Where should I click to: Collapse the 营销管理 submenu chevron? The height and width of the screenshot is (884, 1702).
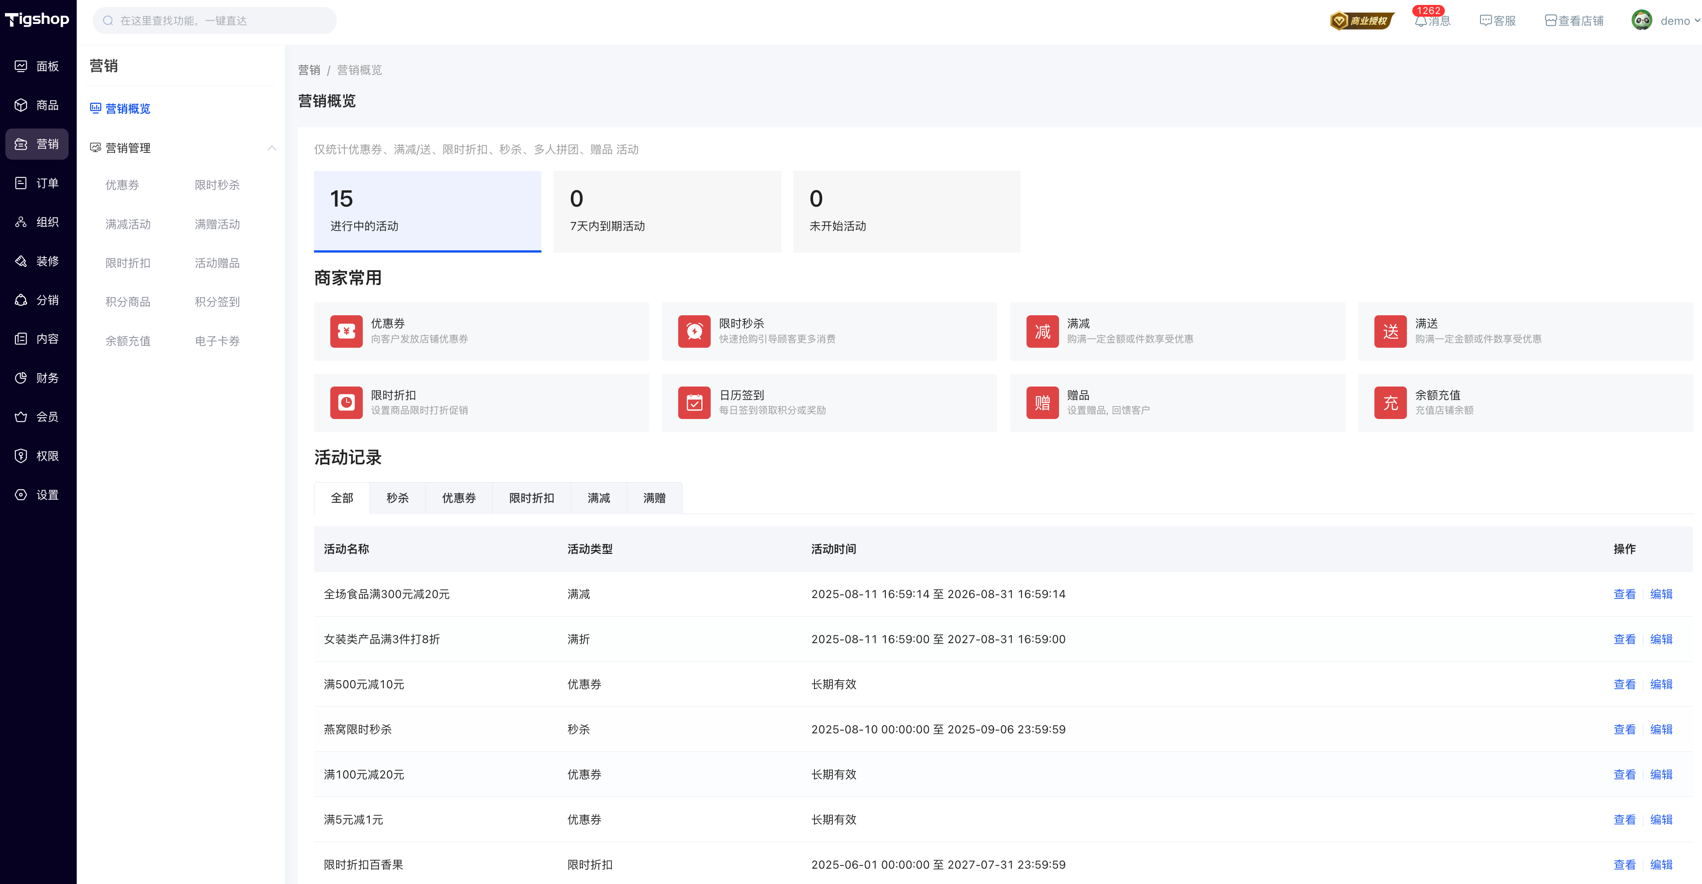[272, 148]
